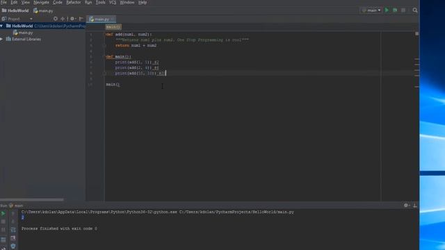The height and width of the screenshot is (250, 445).
Task: Open the Window menu
Action: click(x=127, y=2)
